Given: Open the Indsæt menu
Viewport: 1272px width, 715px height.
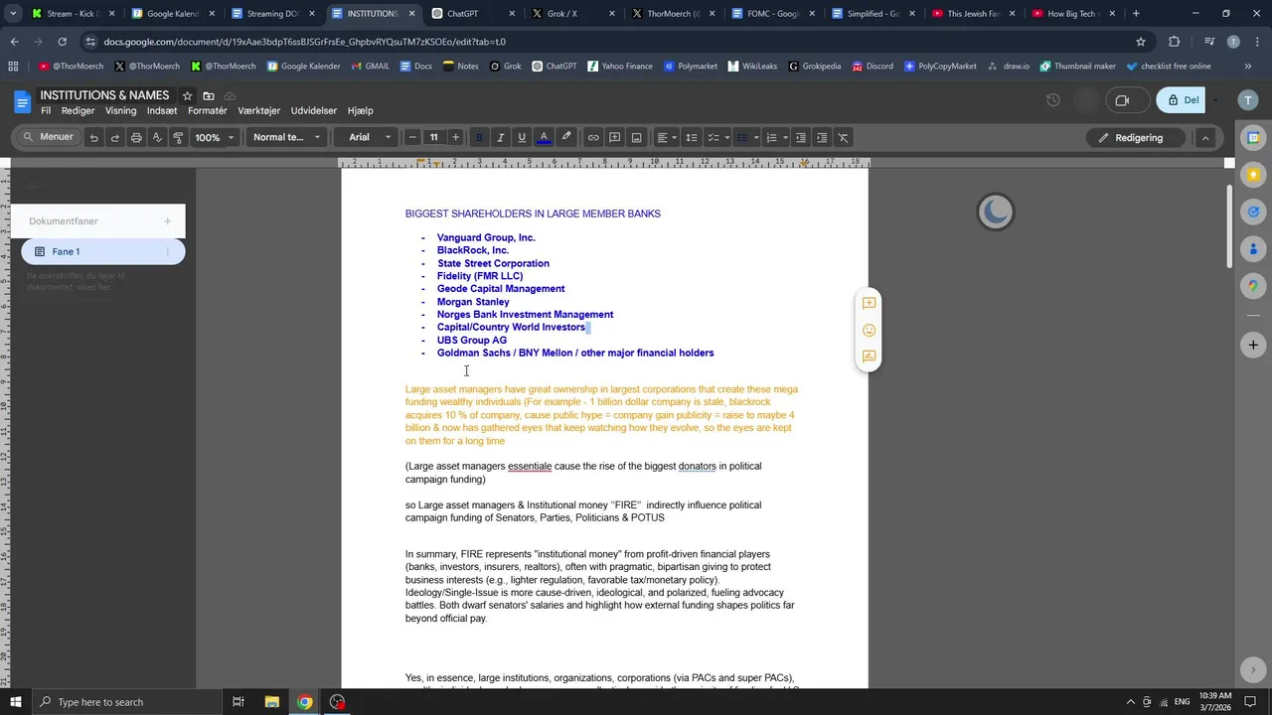Looking at the screenshot, I should click(162, 111).
